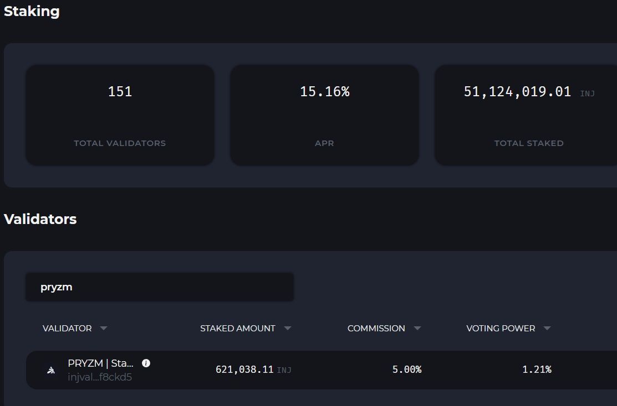Click the Staking page heading
The image size is (617, 406).
tap(32, 12)
